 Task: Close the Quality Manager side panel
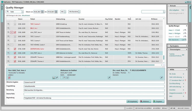[x=186, y=26]
